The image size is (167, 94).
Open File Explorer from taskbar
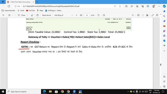[50, 92]
